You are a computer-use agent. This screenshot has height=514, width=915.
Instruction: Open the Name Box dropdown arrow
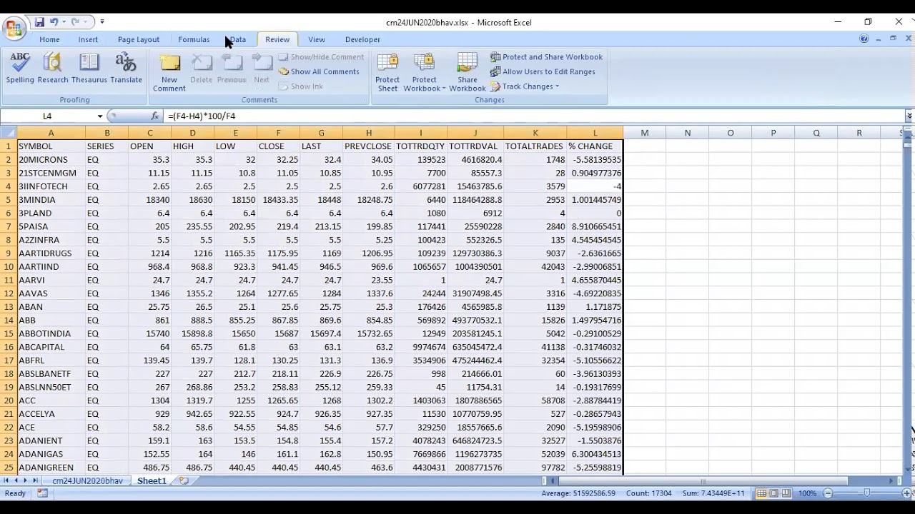pyautogui.click(x=100, y=116)
